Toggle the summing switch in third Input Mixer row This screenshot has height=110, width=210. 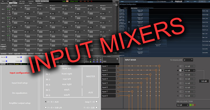point(181,75)
